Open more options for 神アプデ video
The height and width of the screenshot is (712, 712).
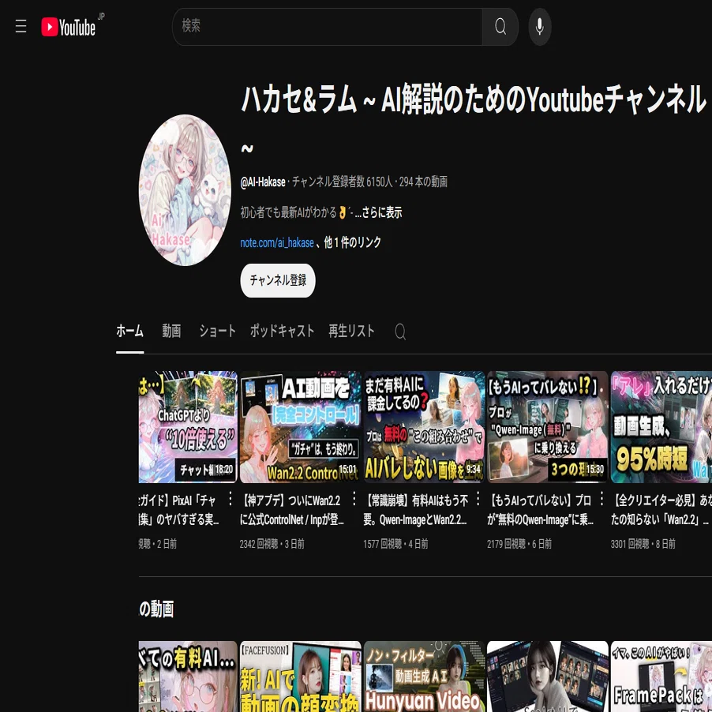[354, 499]
